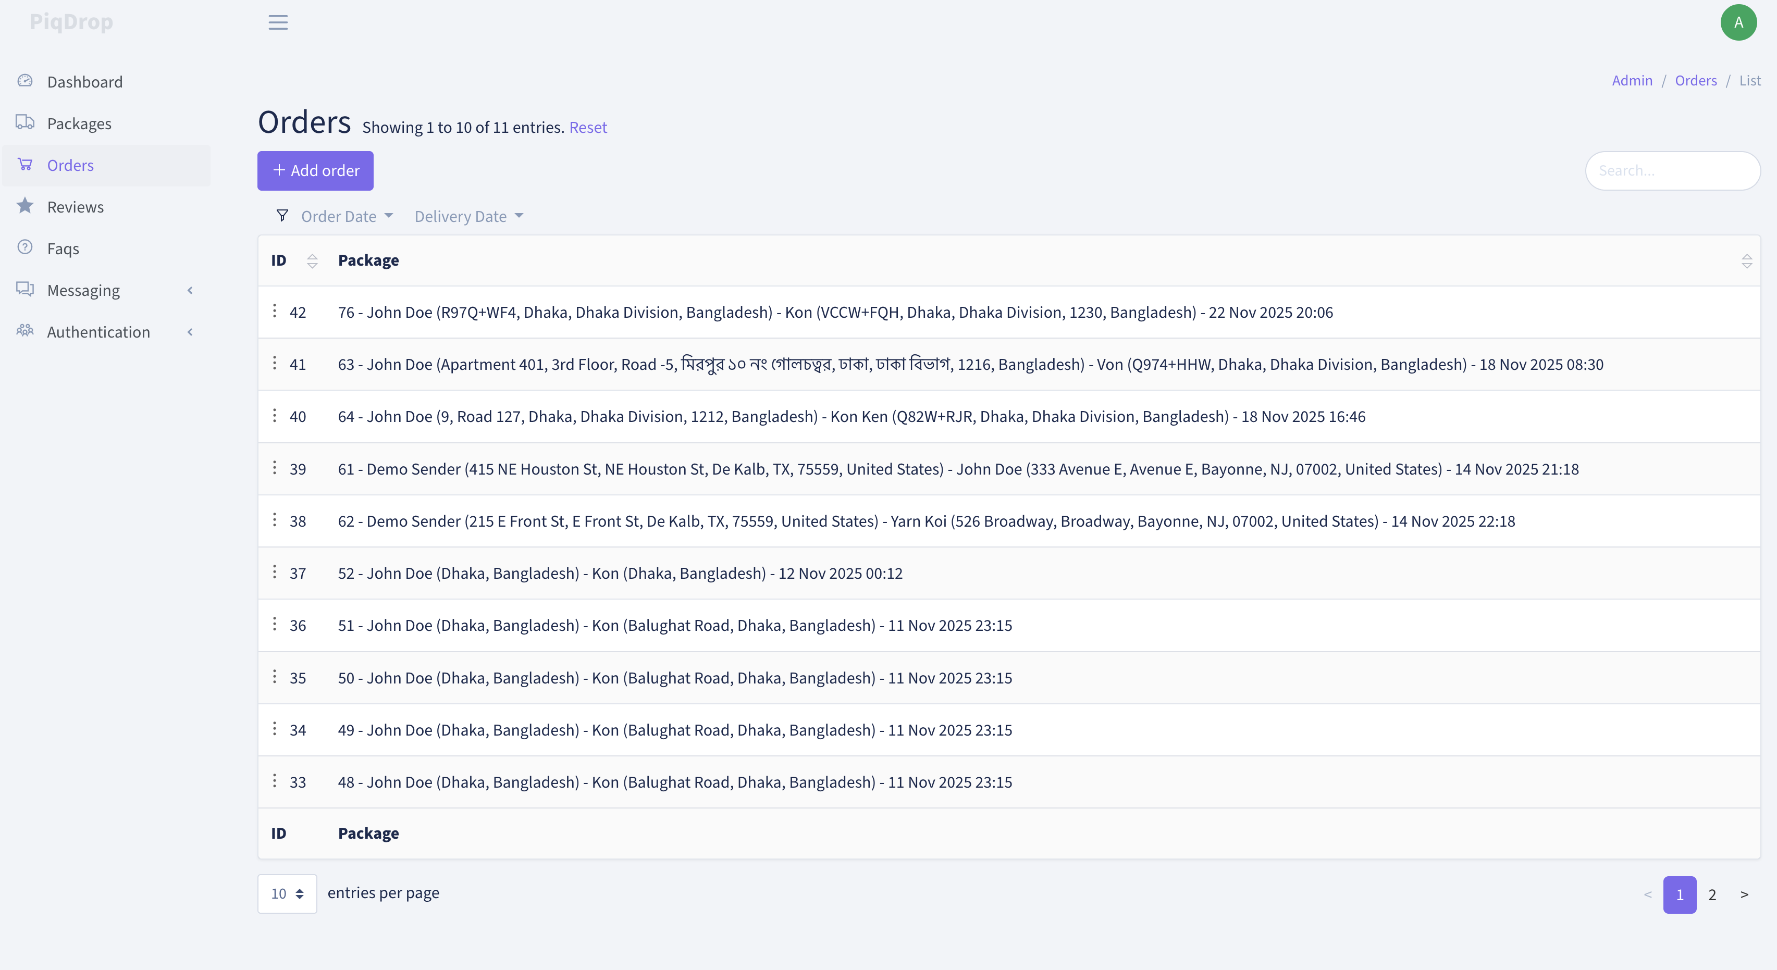
Task: Open Packages in sidebar
Action: 106,123
